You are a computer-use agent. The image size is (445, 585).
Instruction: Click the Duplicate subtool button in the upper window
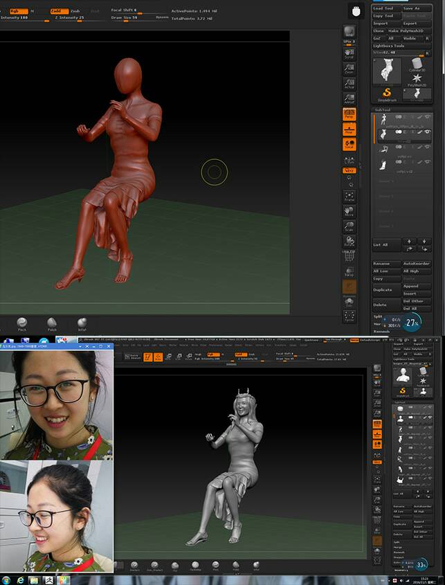tap(383, 289)
